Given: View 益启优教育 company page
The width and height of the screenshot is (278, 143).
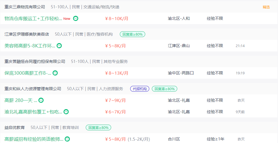Looking at the screenshot, I should 14,127.
